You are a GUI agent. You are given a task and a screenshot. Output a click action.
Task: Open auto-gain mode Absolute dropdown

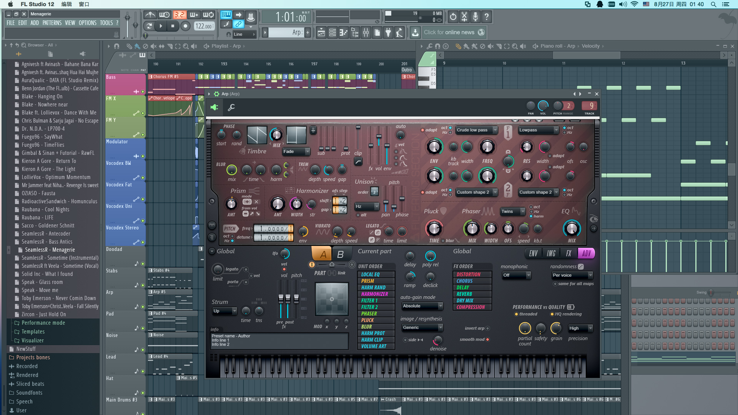coord(422,306)
